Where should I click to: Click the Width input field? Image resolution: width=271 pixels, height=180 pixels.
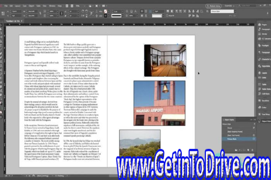coord(32,12)
